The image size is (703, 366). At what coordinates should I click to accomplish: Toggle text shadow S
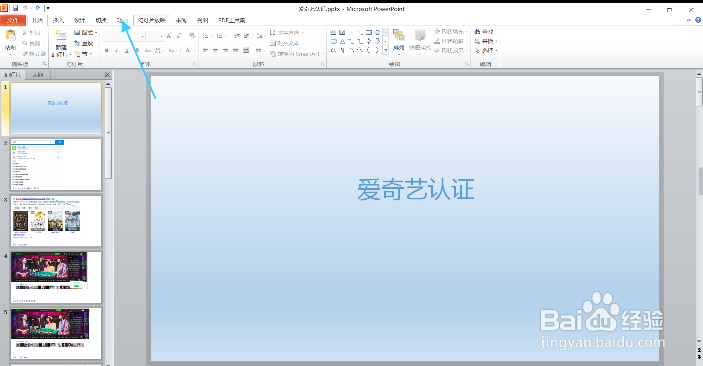click(x=137, y=50)
